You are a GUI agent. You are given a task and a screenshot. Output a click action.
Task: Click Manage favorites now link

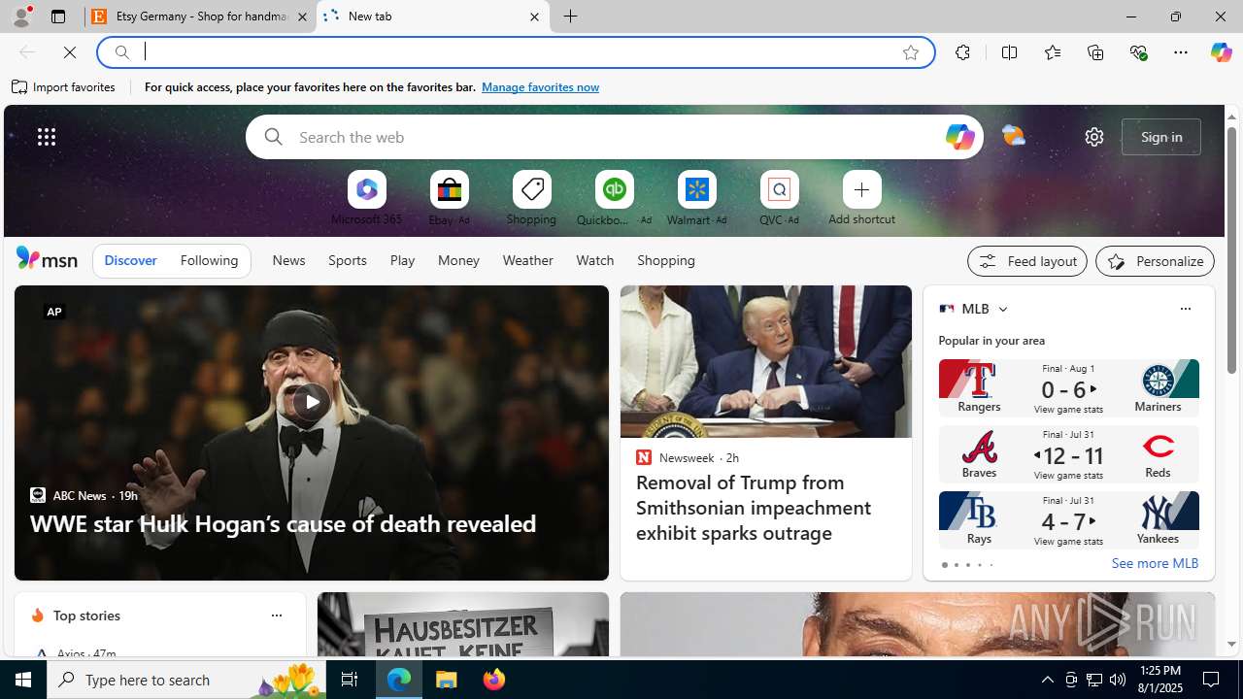point(540,87)
